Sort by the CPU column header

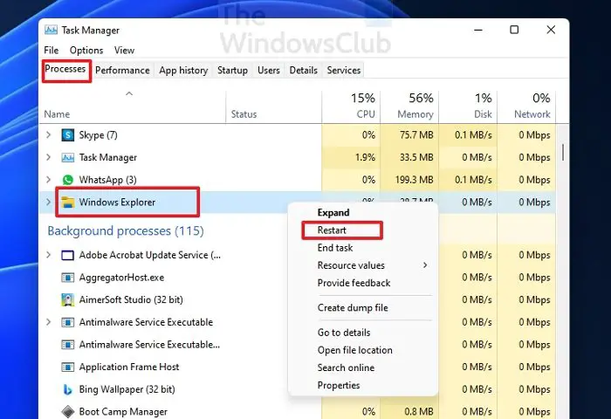pos(351,107)
